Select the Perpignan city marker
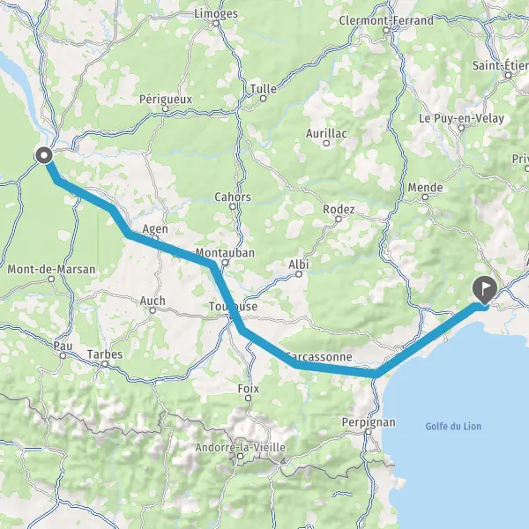 pyautogui.click(x=369, y=431)
